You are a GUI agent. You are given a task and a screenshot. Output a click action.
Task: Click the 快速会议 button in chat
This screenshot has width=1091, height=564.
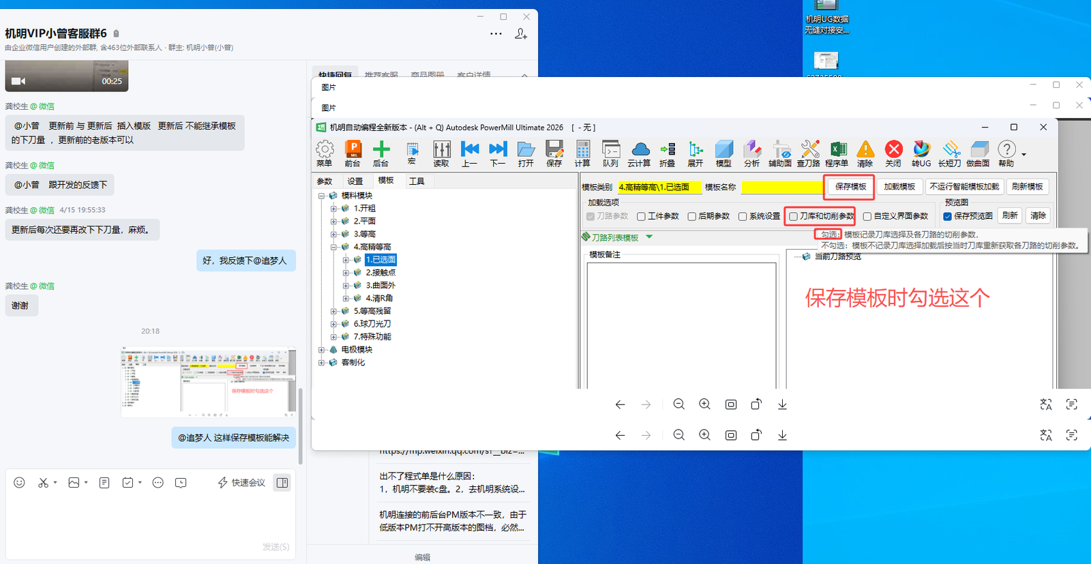[241, 483]
